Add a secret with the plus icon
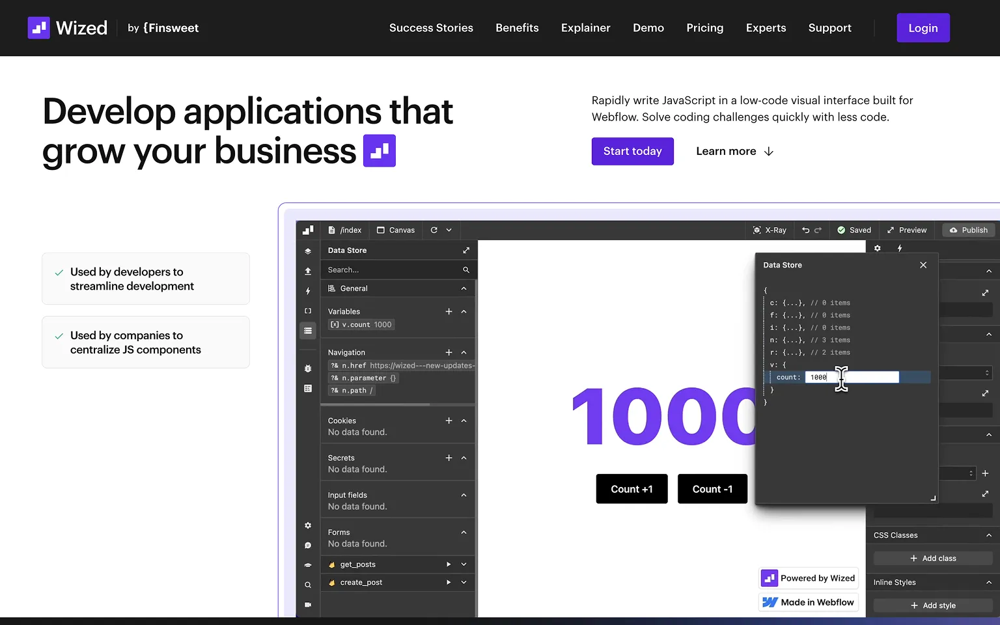The width and height of the screenshot is (1000, 625). click(x=449, y=458)
